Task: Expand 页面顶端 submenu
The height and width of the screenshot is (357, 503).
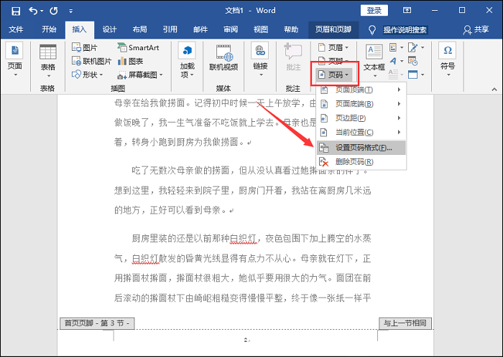Action: pos(361,90)
